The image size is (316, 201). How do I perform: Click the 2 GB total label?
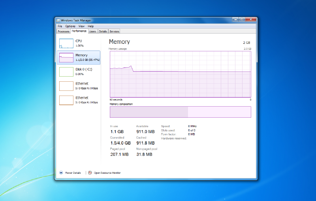tap(246, 43)
